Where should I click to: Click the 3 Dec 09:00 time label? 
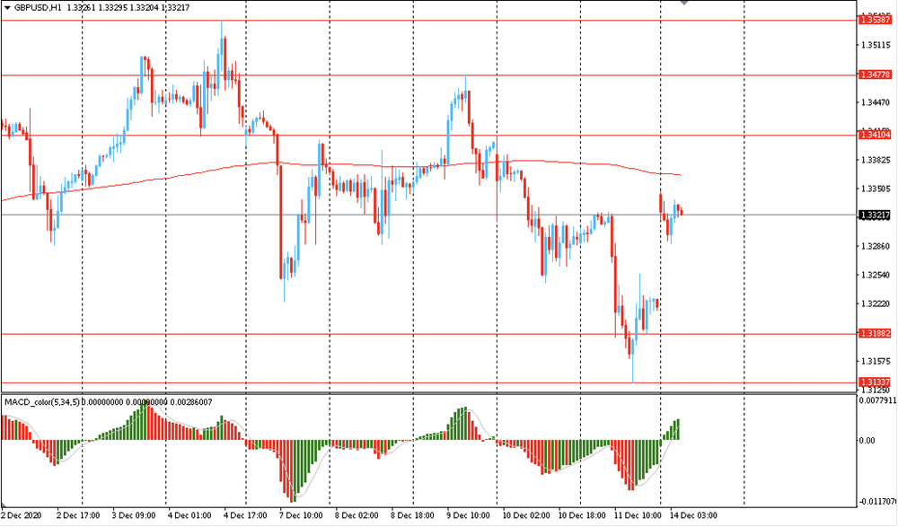[134, 515]
